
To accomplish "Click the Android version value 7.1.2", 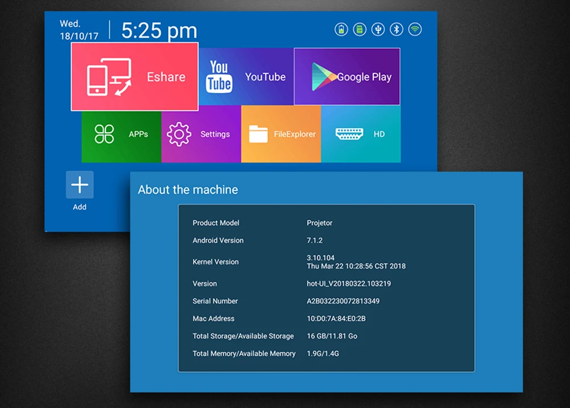I will click(x=315, y=240).
